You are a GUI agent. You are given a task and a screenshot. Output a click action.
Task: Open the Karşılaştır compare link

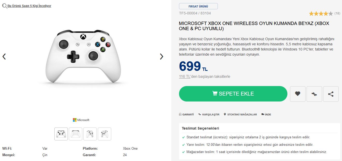pos(209,114)
